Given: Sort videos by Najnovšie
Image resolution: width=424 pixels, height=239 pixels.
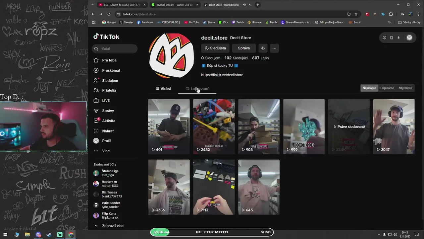Looking at the screenshot, I should pyautogui.click(x=369, y=88).
